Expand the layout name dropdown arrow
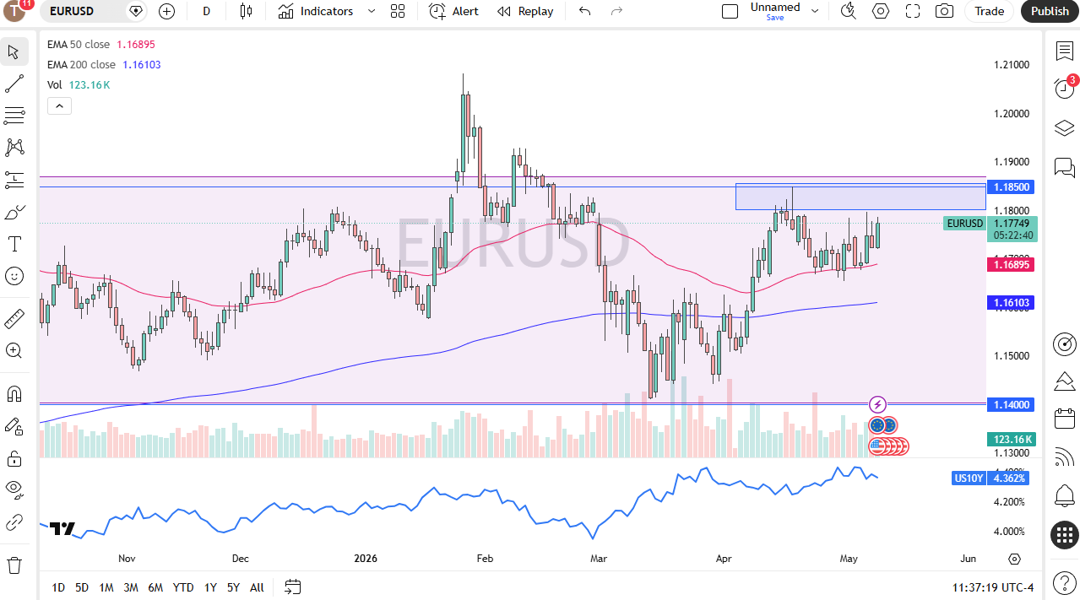Viewport: 1080px width, 600px height. tap(815, 11)
